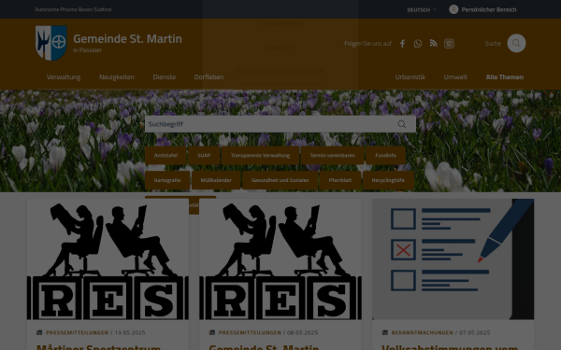
Task: Open the Urbanistik menu item
Action: (x=410, y=77)
